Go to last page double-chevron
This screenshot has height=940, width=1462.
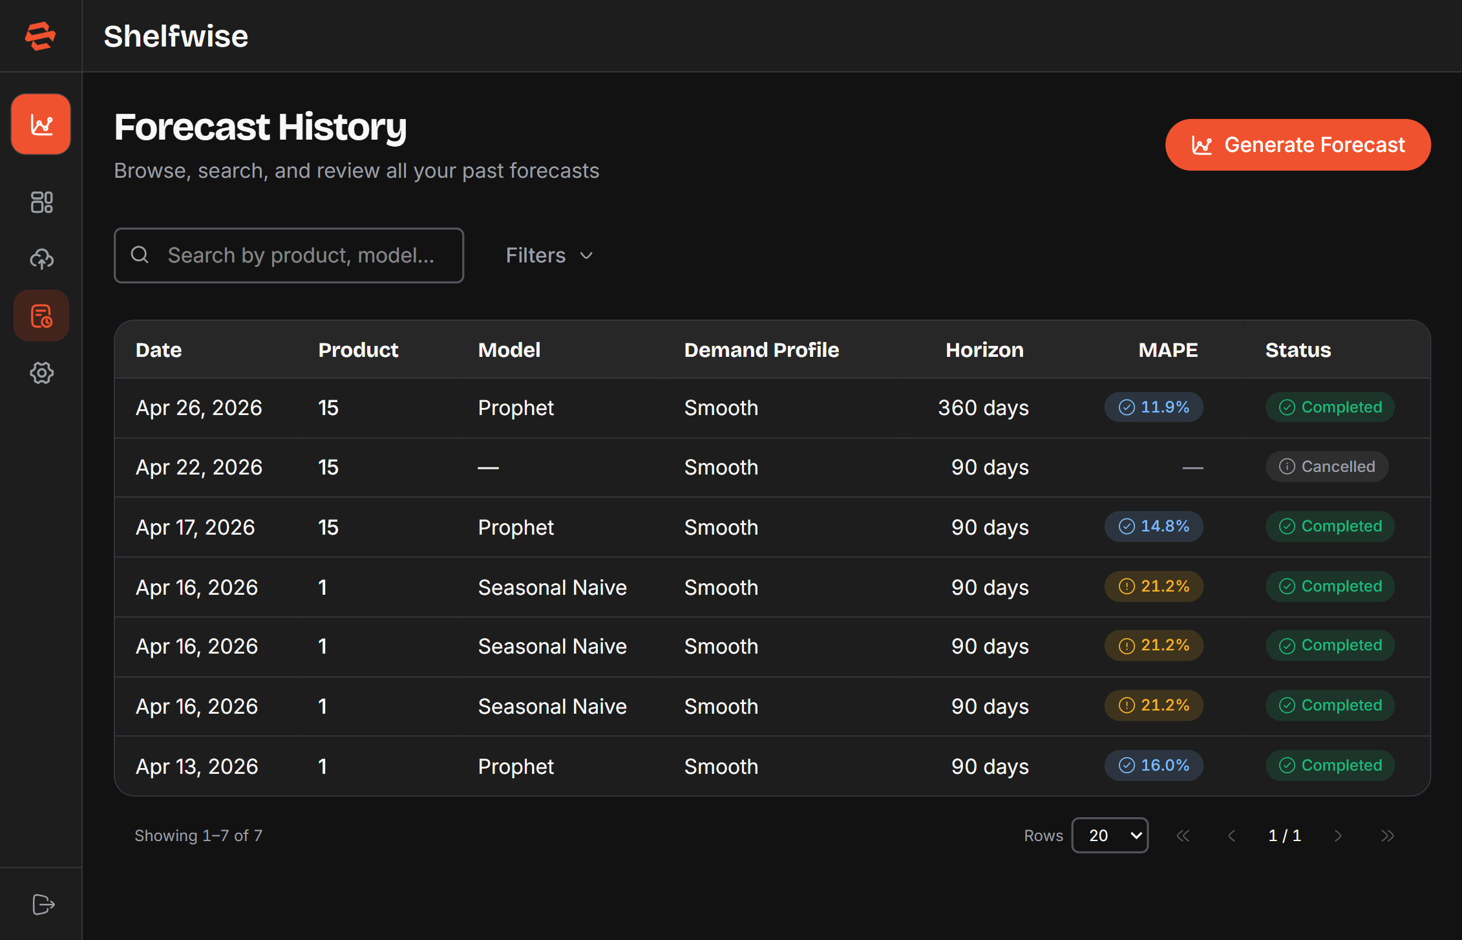coord(1387,835)
